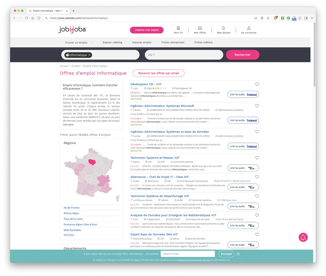Click Se connecter user icon
This screenshot has width=326, height=276.
click(x=248, y=28)
